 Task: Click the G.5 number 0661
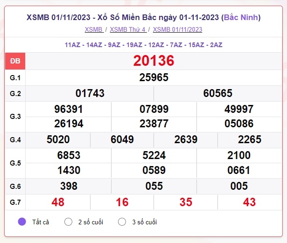(x=238, y=170)
